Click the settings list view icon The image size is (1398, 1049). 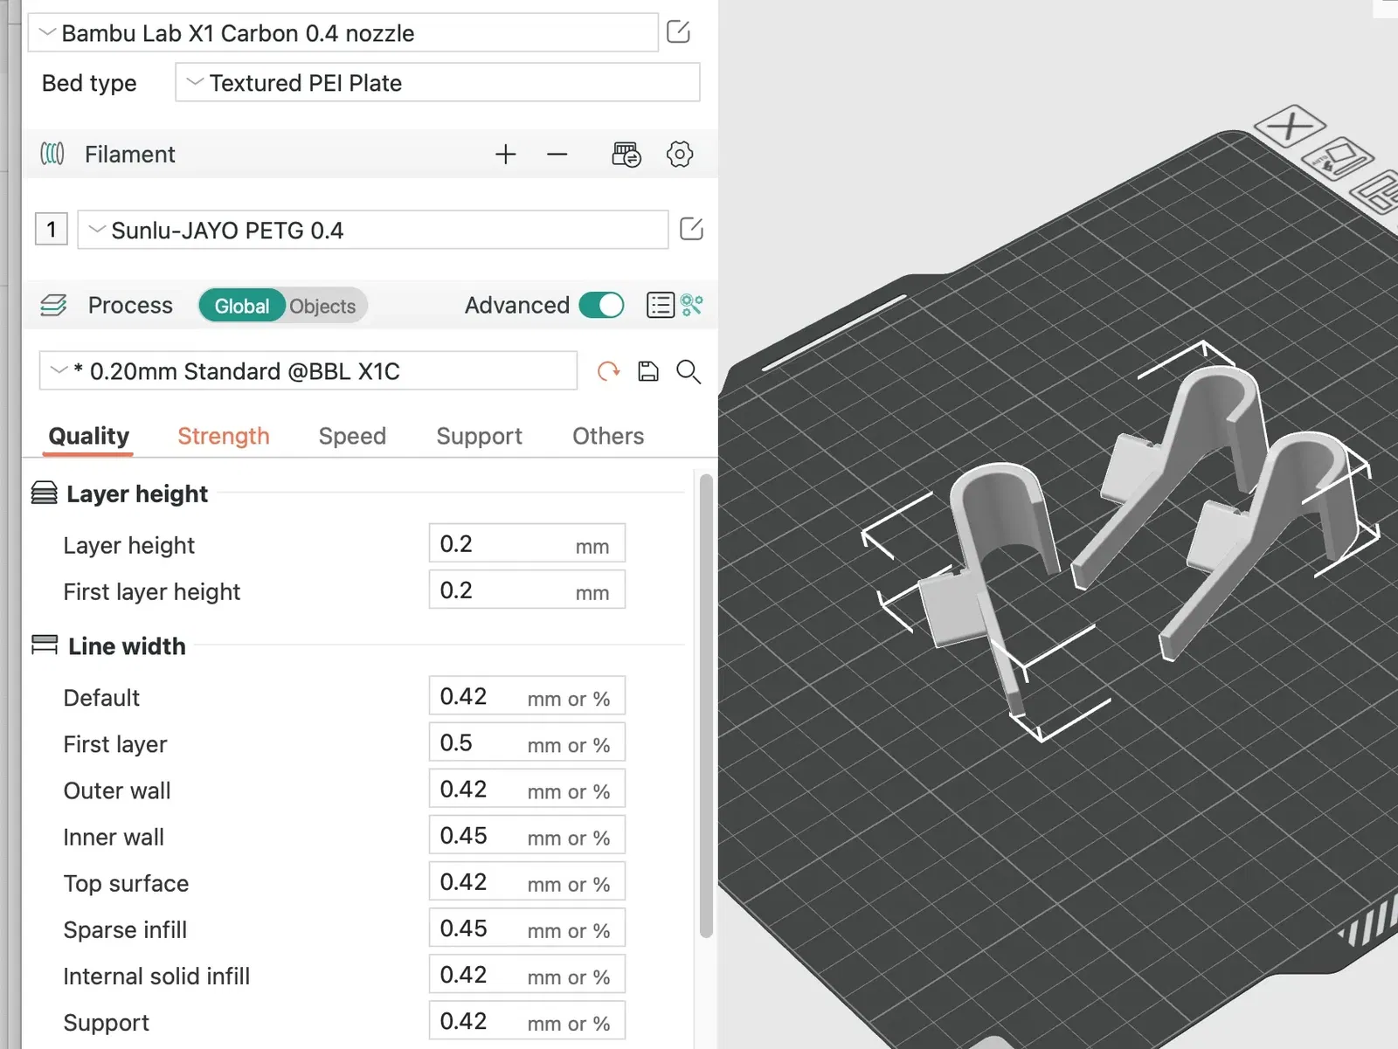(x=661, y=305)
